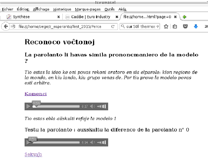
Task: Open the Historique menu
Action: [62, 9]
